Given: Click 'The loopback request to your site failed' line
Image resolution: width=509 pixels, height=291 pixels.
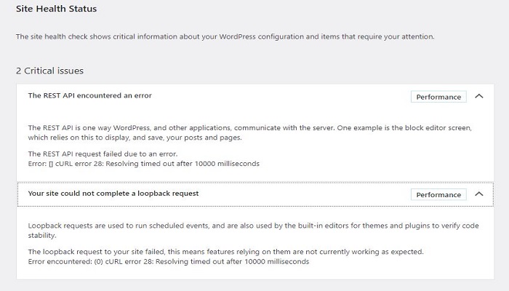Looking at the screenshot, I should pyautogui.click(x=225, y=252).
